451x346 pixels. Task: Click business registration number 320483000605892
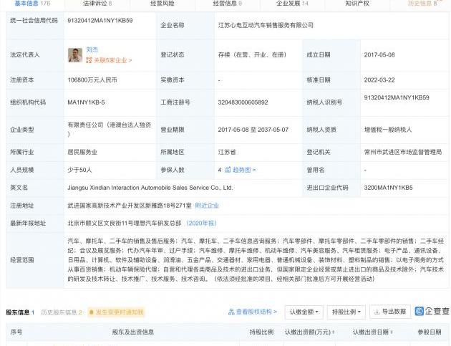click(243, 102)
